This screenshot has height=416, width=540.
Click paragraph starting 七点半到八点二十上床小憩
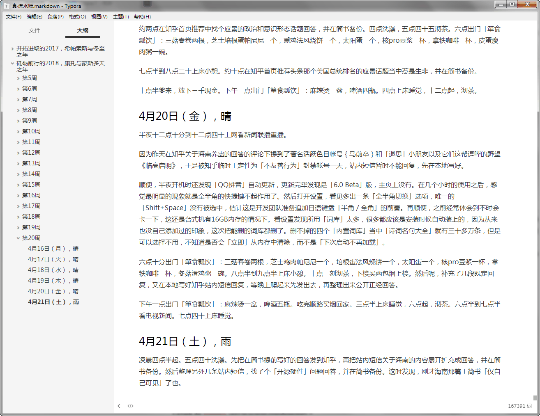click(309, 71)
